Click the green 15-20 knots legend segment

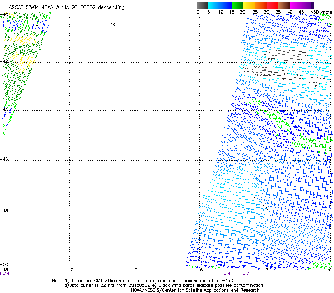click(x=237, y=5)
